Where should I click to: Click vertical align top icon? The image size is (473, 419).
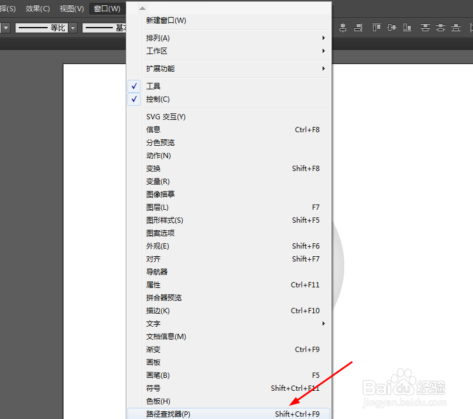pyautogui.click(x=377, y=28)
